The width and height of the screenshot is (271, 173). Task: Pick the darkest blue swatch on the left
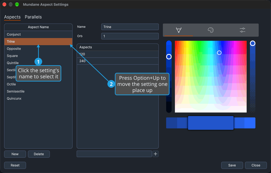point(171,123)
